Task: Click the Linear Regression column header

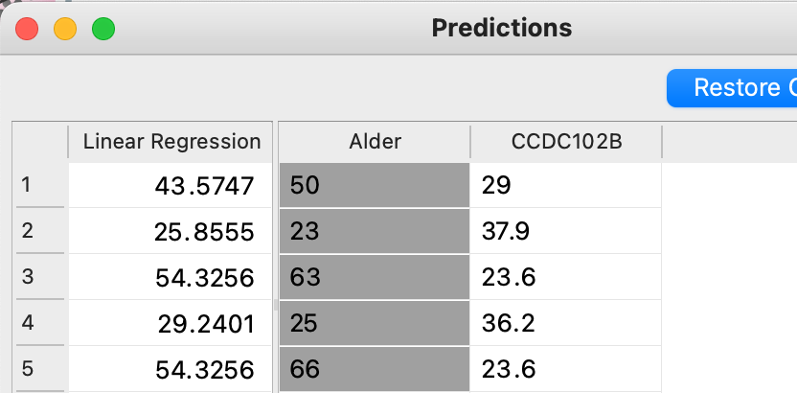Action: pos(171,142)
